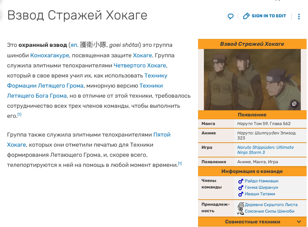Screen dimensions: 308x227
Task: Click the яп. language link
Action: pyautogui.click(x=74, y=45)
